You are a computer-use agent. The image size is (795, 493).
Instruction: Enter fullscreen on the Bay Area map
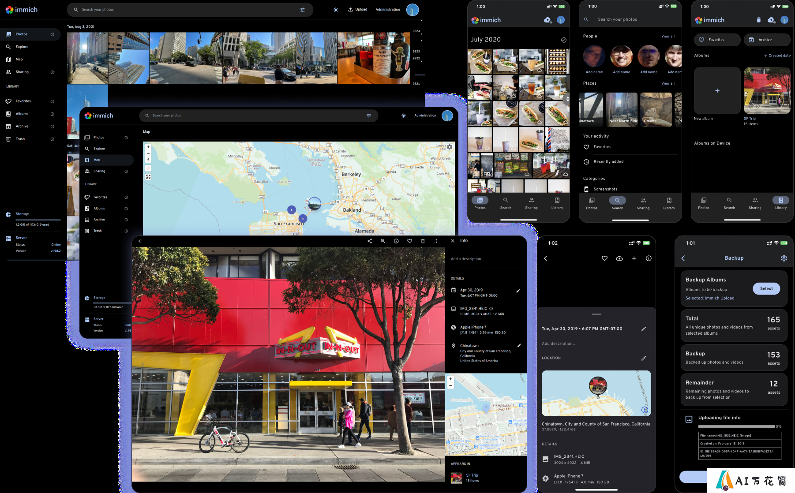coord(148,177)
